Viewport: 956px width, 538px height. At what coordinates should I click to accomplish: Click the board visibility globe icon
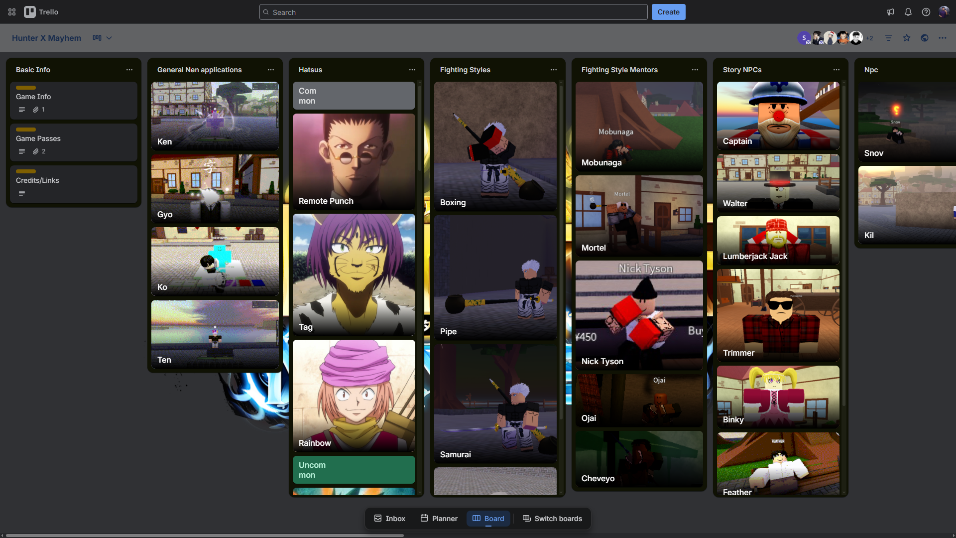tap(925, 38)
